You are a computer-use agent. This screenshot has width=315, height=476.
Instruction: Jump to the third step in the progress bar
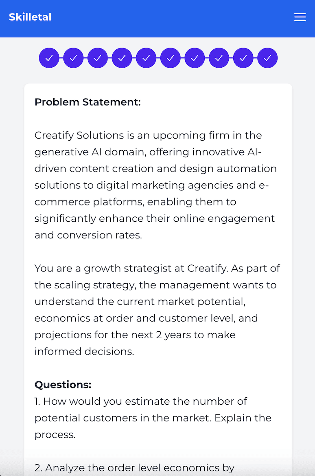pyautogui.click(x=98, y=58)
